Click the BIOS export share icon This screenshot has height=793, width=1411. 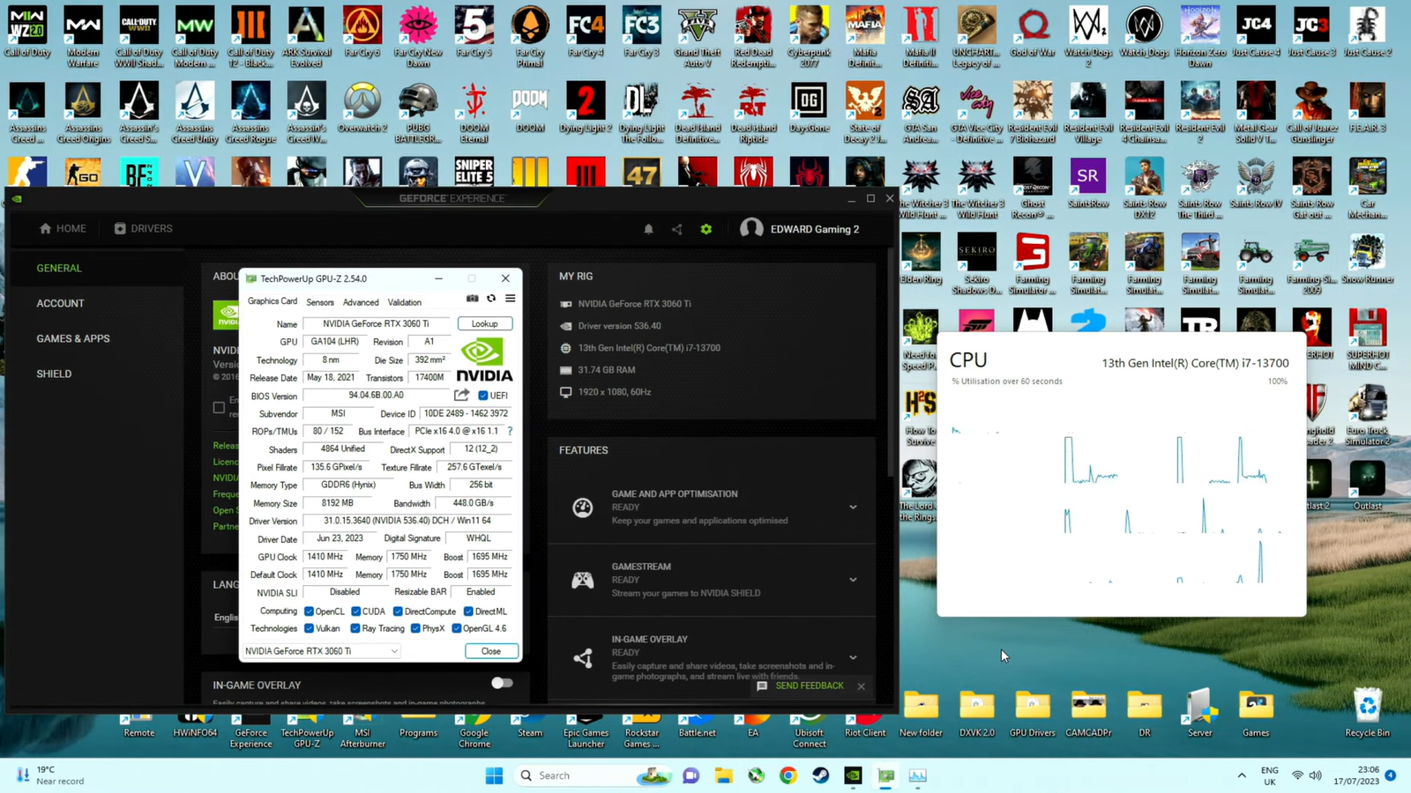click(x=461, y=396)
